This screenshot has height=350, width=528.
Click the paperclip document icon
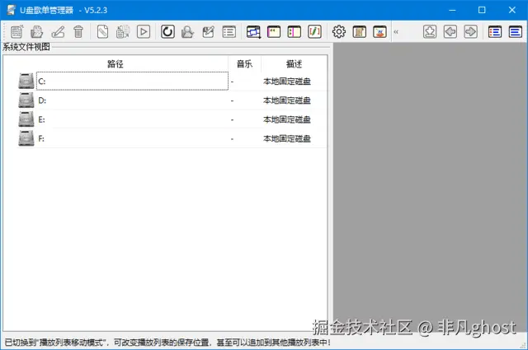102,32
